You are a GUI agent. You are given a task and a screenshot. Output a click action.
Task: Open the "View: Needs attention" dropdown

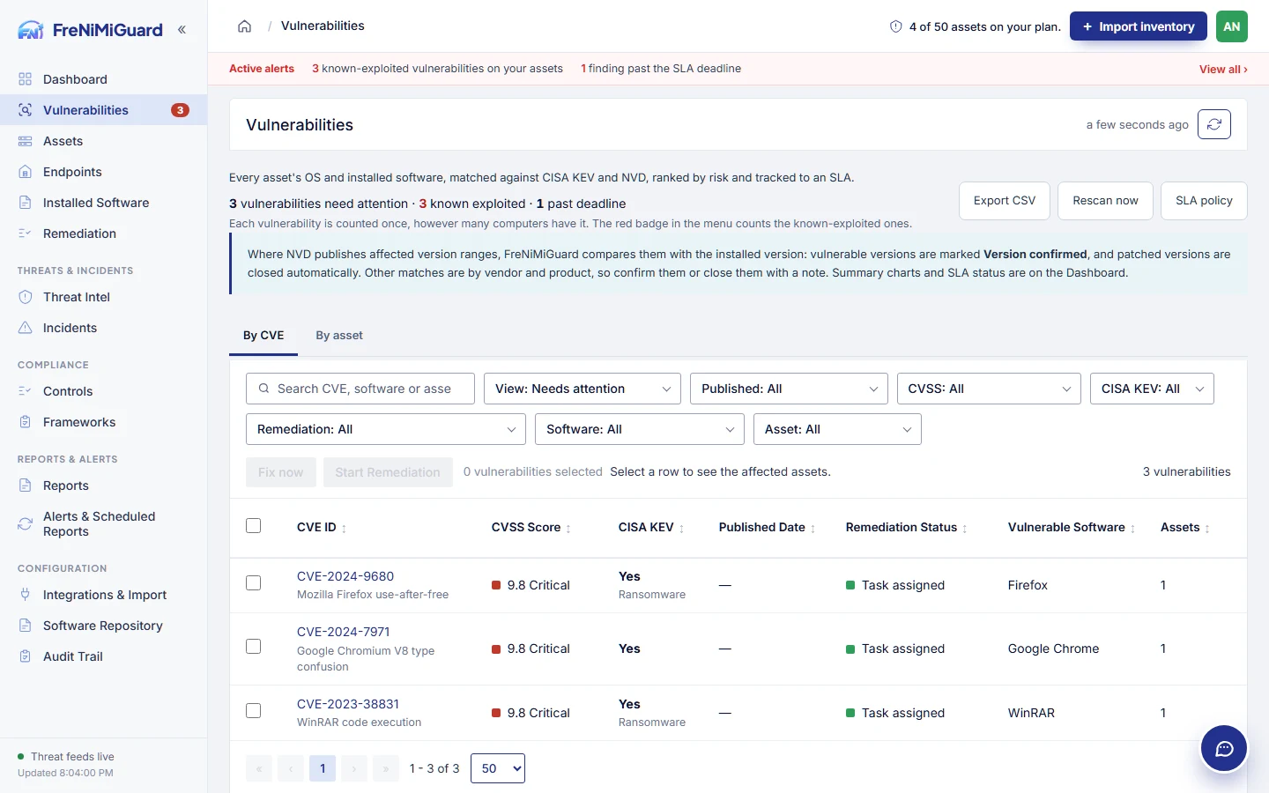[583, 389]
